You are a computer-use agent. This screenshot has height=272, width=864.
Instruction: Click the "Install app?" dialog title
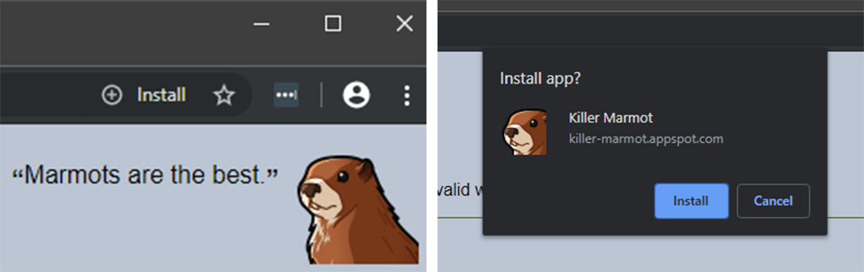(x=540, y=79)
